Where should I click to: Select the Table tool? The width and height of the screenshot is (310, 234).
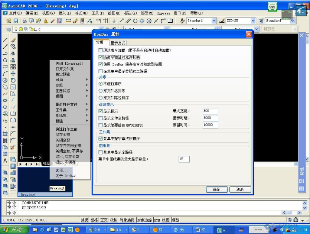(x=5, y=154)
